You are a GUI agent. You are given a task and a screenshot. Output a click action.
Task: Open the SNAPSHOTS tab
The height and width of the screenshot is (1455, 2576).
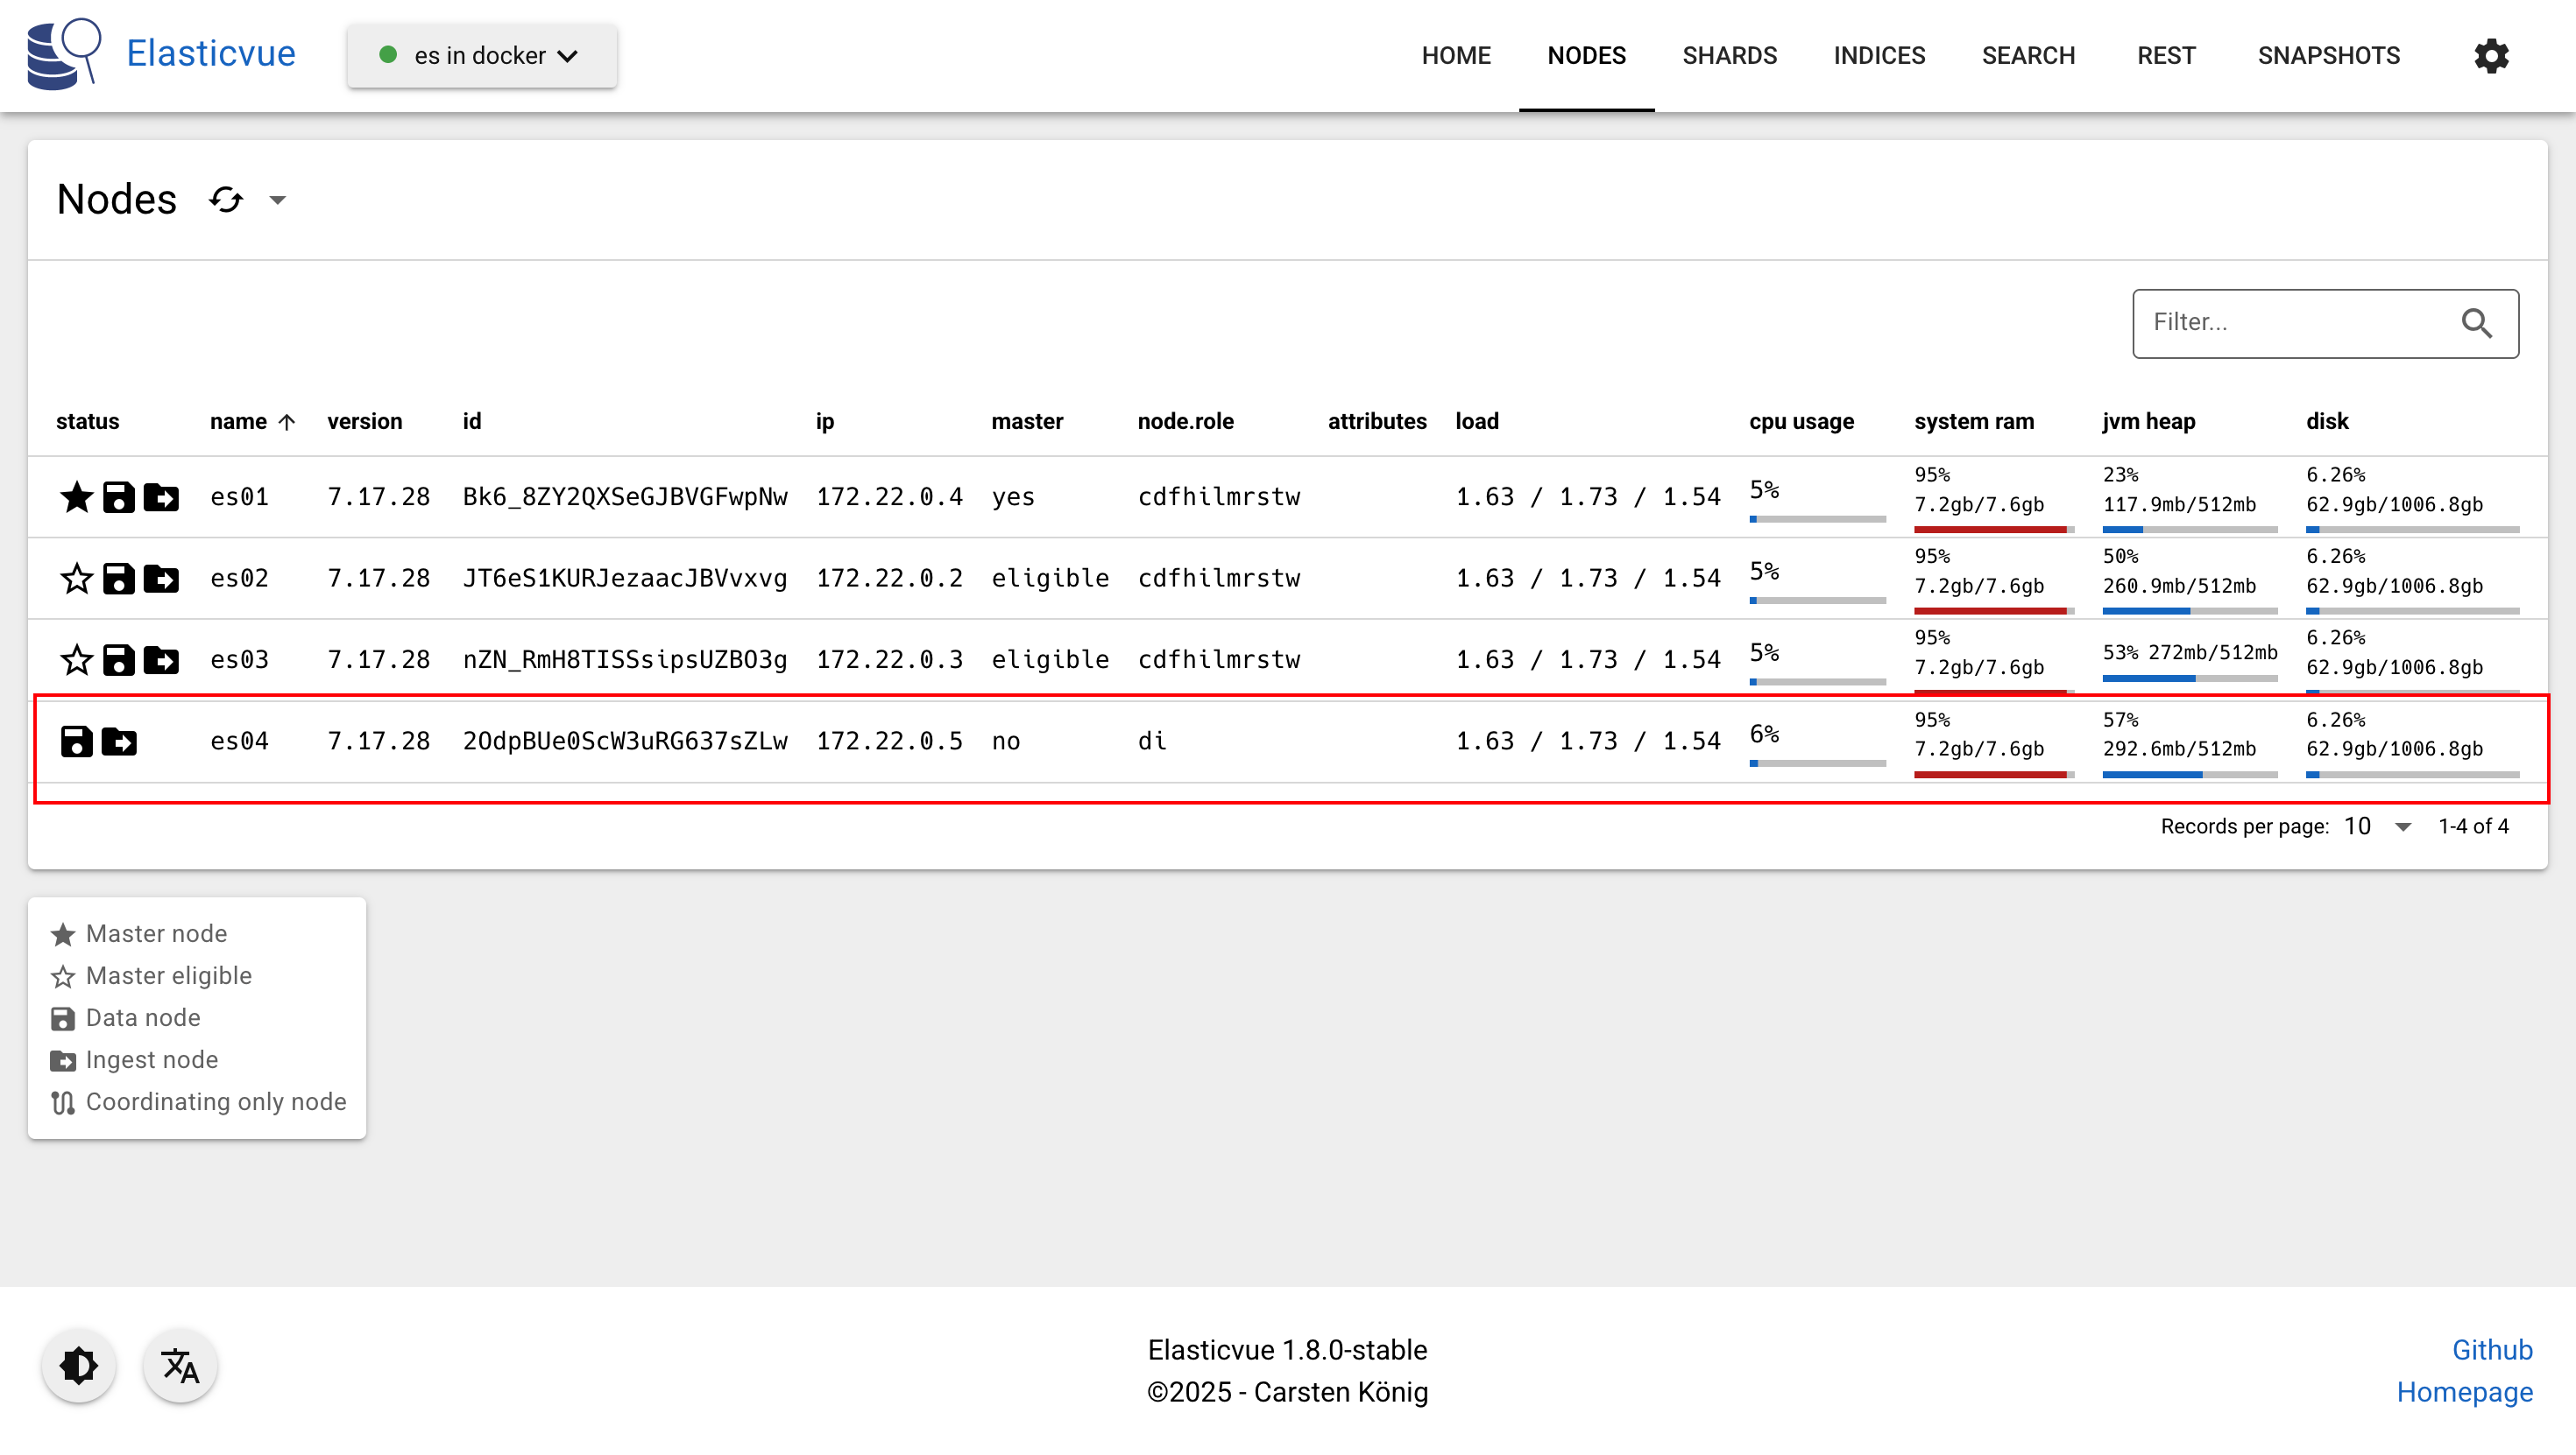tap(2328, 56)
